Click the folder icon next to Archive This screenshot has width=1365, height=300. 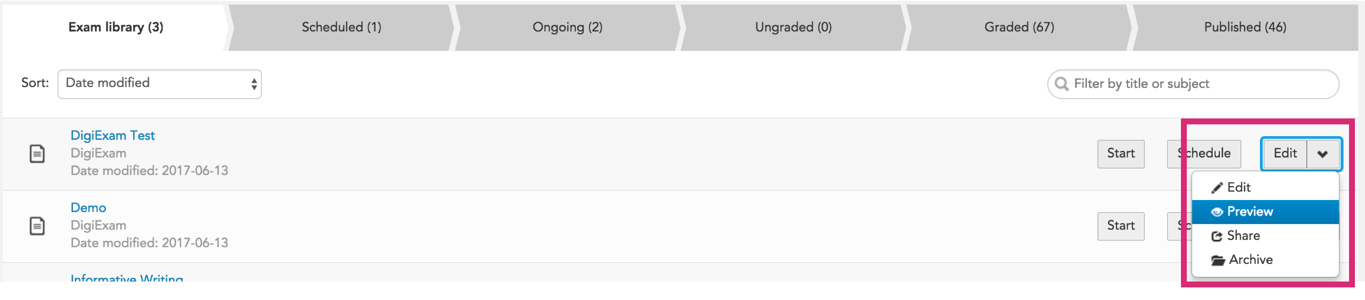[1217, 260]
